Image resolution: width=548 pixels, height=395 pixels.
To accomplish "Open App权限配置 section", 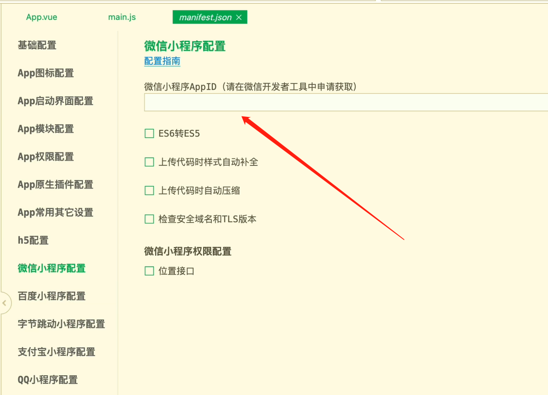I will click(46, 157).
